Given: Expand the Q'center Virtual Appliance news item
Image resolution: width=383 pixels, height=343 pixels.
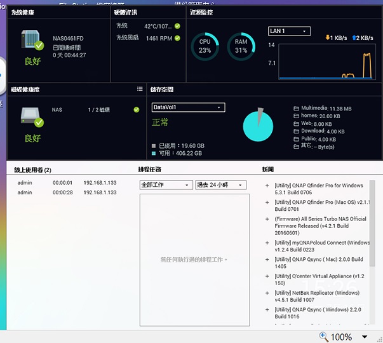Looking at the screenshot, I should pos(267,276).
